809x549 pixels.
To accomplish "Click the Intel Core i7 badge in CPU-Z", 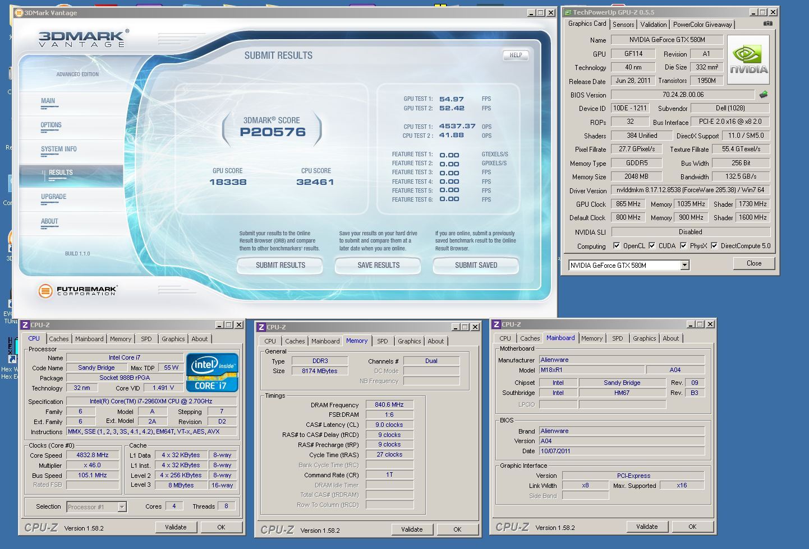I will 212,372.
